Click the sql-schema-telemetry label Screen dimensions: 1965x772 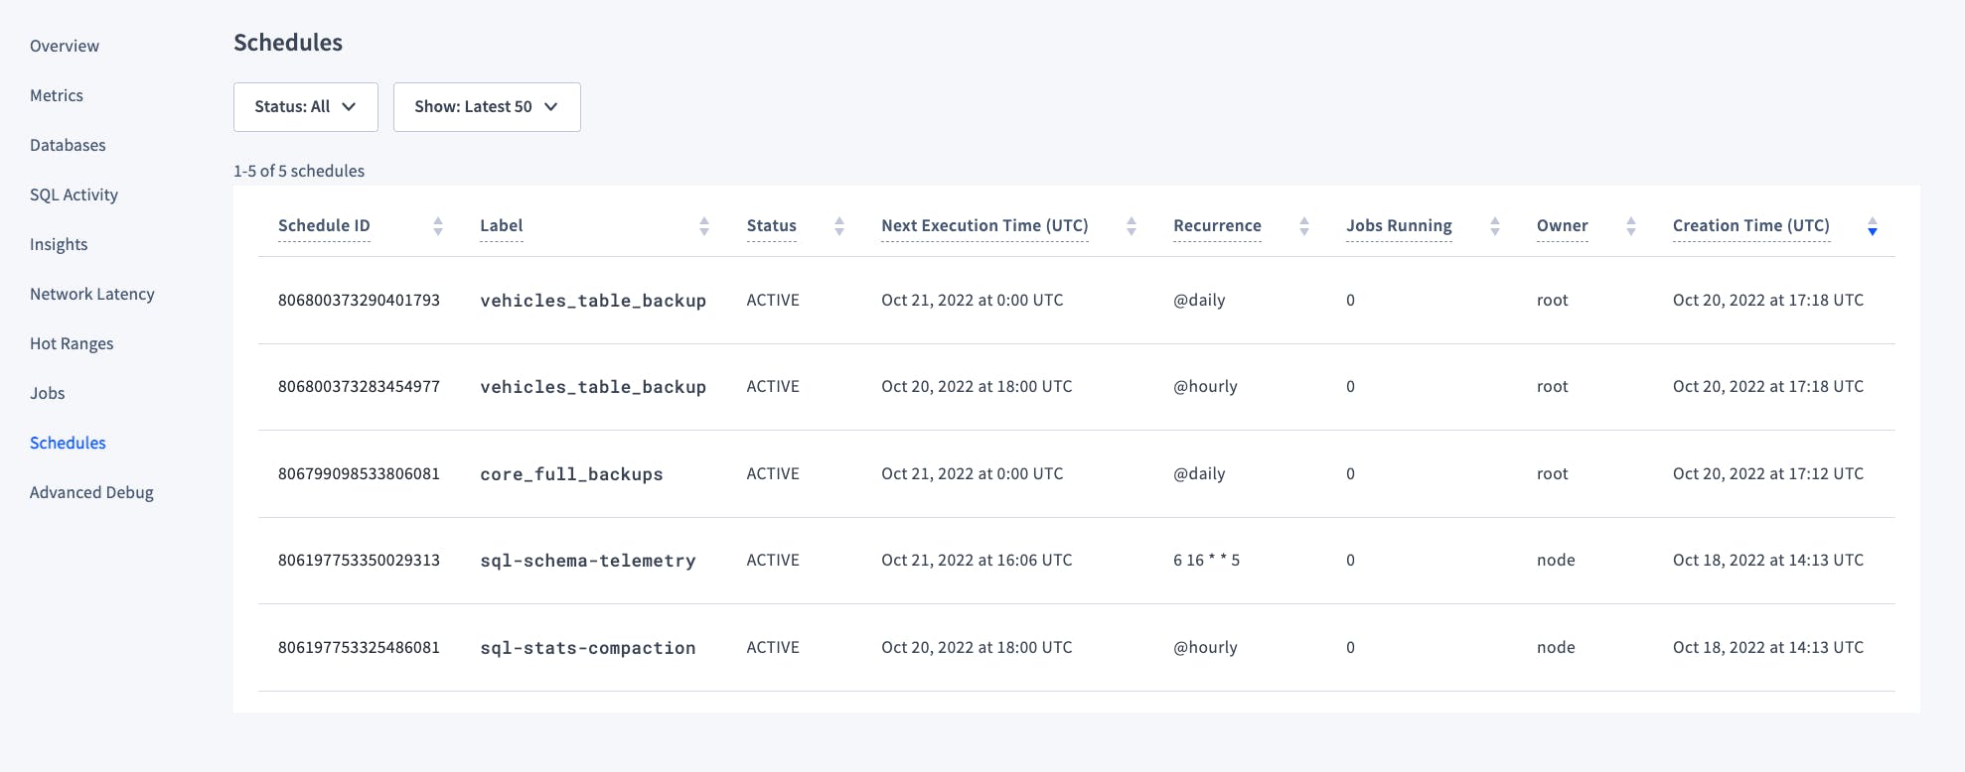tap(588, 561)
